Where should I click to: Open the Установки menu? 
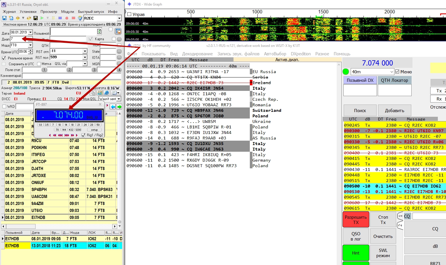28,12
